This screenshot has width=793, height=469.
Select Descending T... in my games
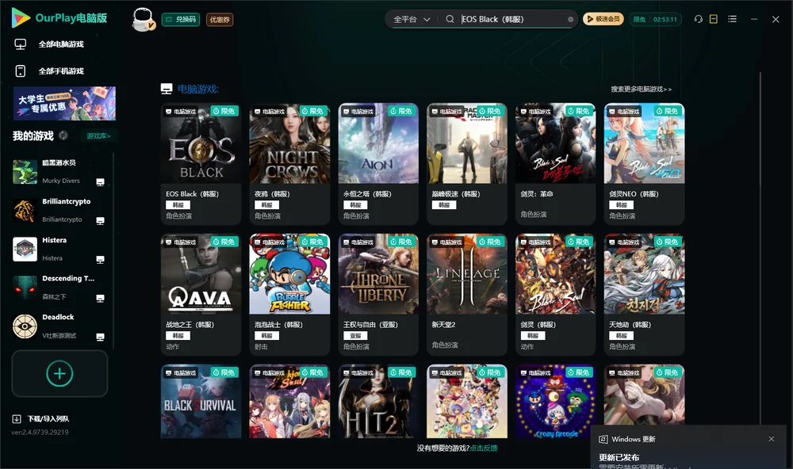coord(59,288)
